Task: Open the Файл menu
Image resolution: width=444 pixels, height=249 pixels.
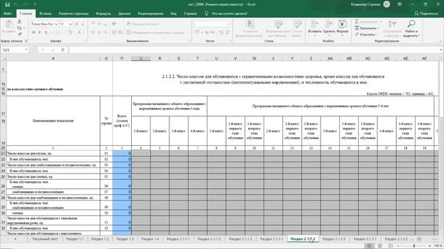Action: tap(8, 13)
